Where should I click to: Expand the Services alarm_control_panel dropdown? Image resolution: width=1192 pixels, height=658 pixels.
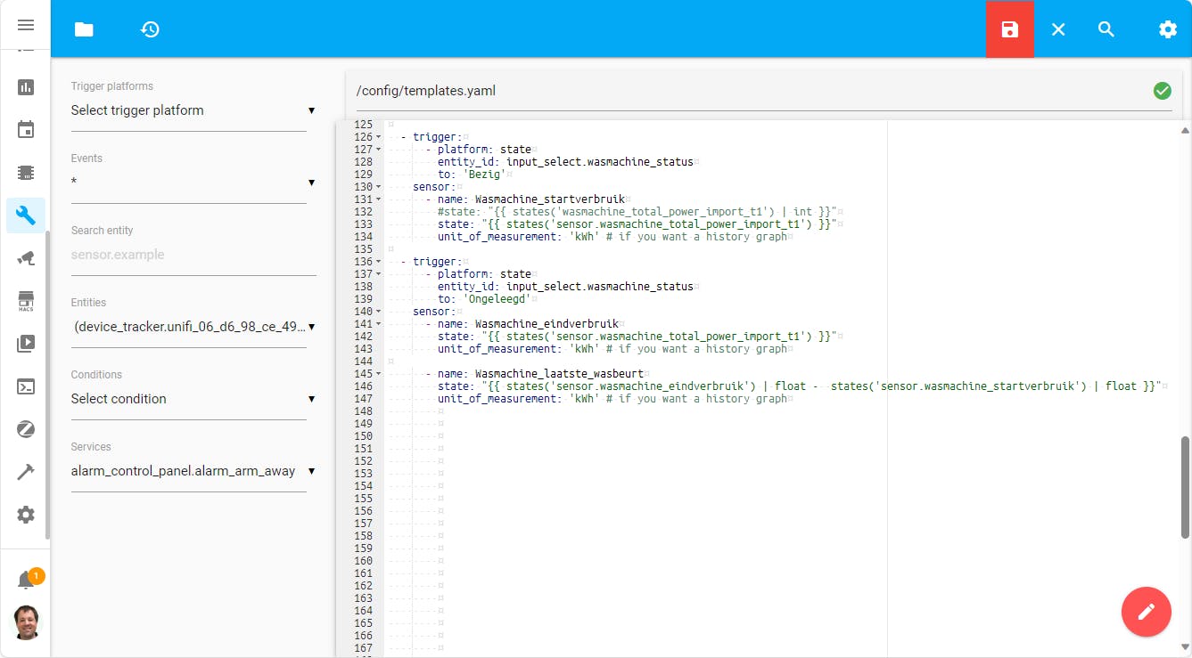point(193,471)
